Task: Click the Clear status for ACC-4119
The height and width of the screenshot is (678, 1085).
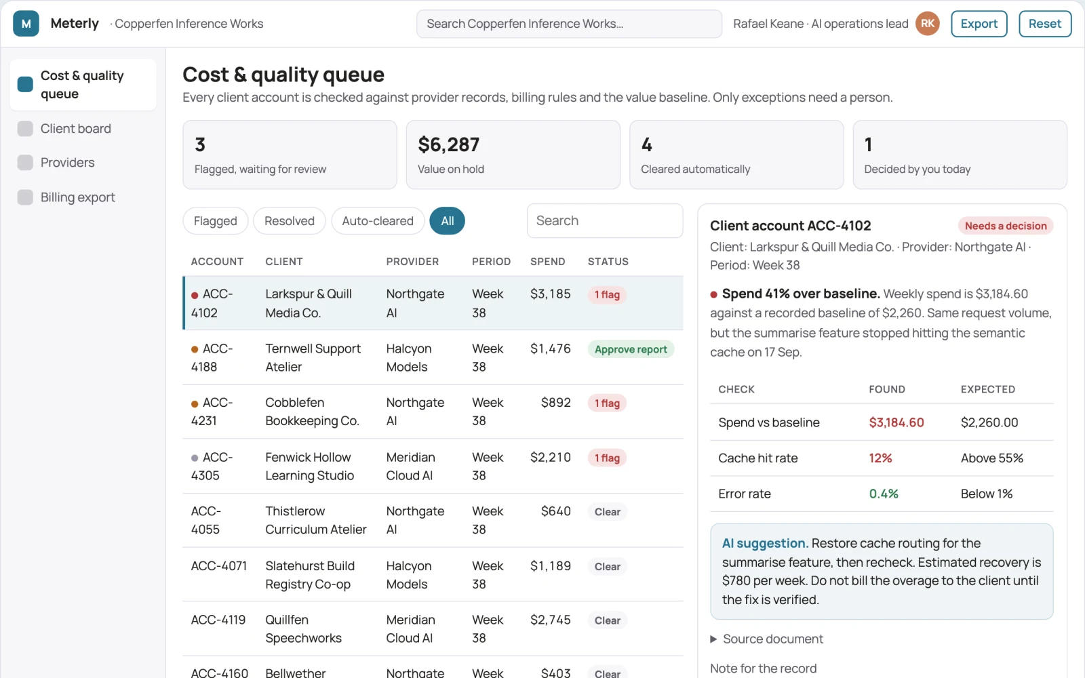Action: pyautogui.click(x=607, y=620)
